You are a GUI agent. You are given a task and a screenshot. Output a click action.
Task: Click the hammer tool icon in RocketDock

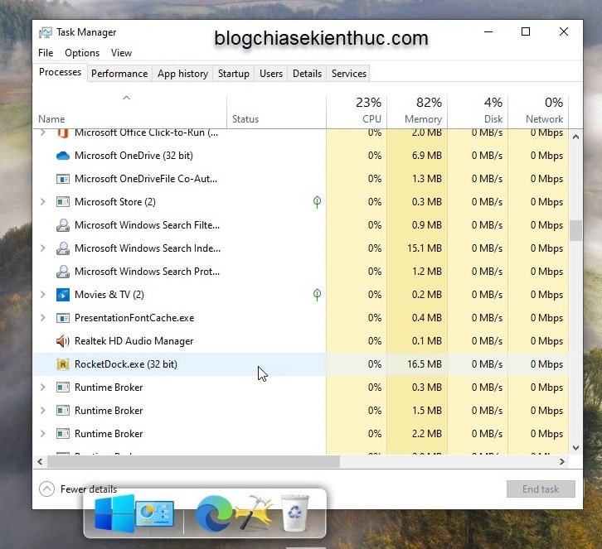255,513
